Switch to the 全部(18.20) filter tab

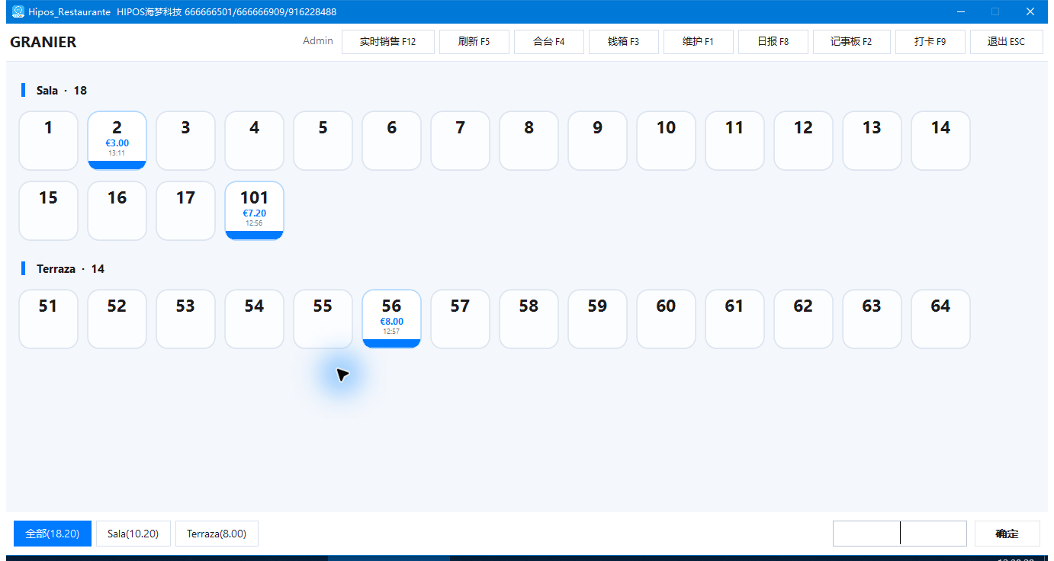tap(53, 534)
